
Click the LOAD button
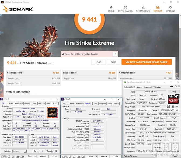(99, 62)
